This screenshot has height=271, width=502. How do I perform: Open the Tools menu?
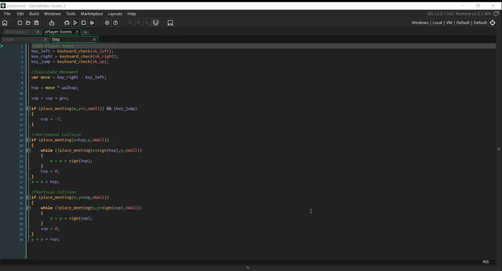coord(70,14)
